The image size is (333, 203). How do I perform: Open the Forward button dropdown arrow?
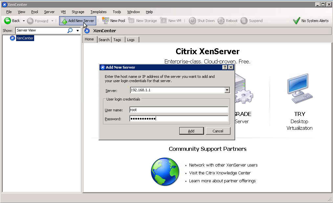tap(52, 20)
